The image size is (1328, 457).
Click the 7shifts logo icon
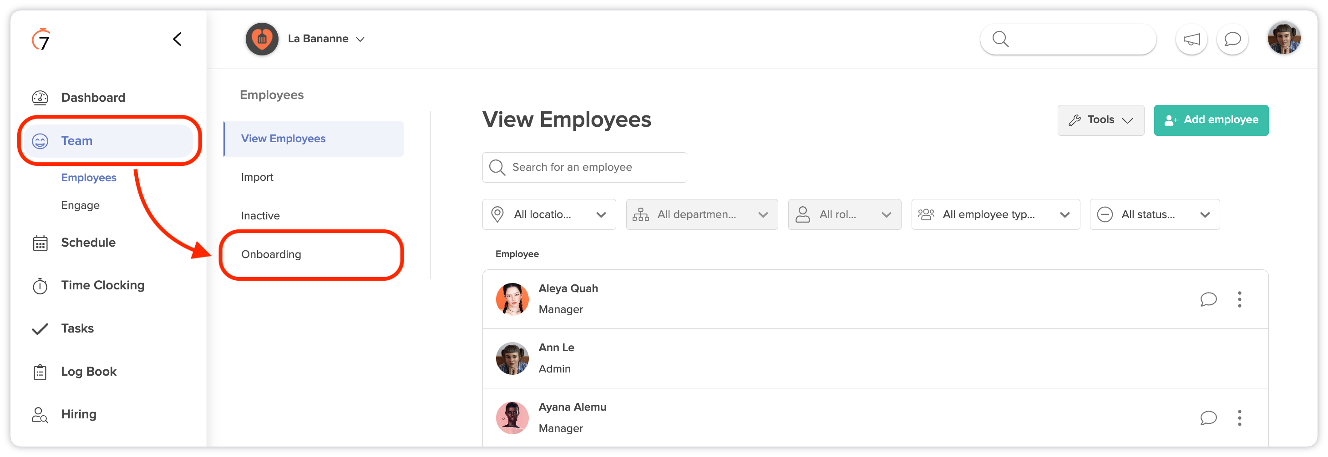tap(41, 39)
